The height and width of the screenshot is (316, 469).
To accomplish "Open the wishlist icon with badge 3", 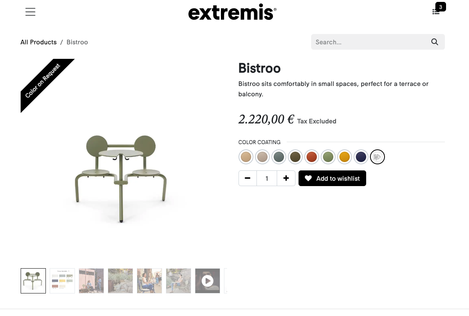I will tap(437, 11).
